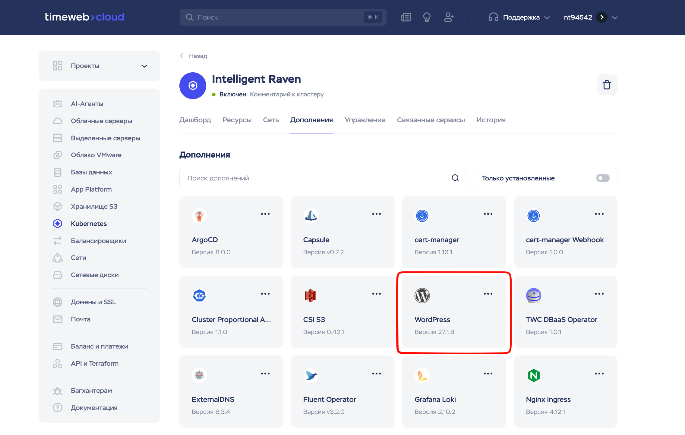Click the trash delete cluster icon
This screenshot has height=435, width=685.
607,85
